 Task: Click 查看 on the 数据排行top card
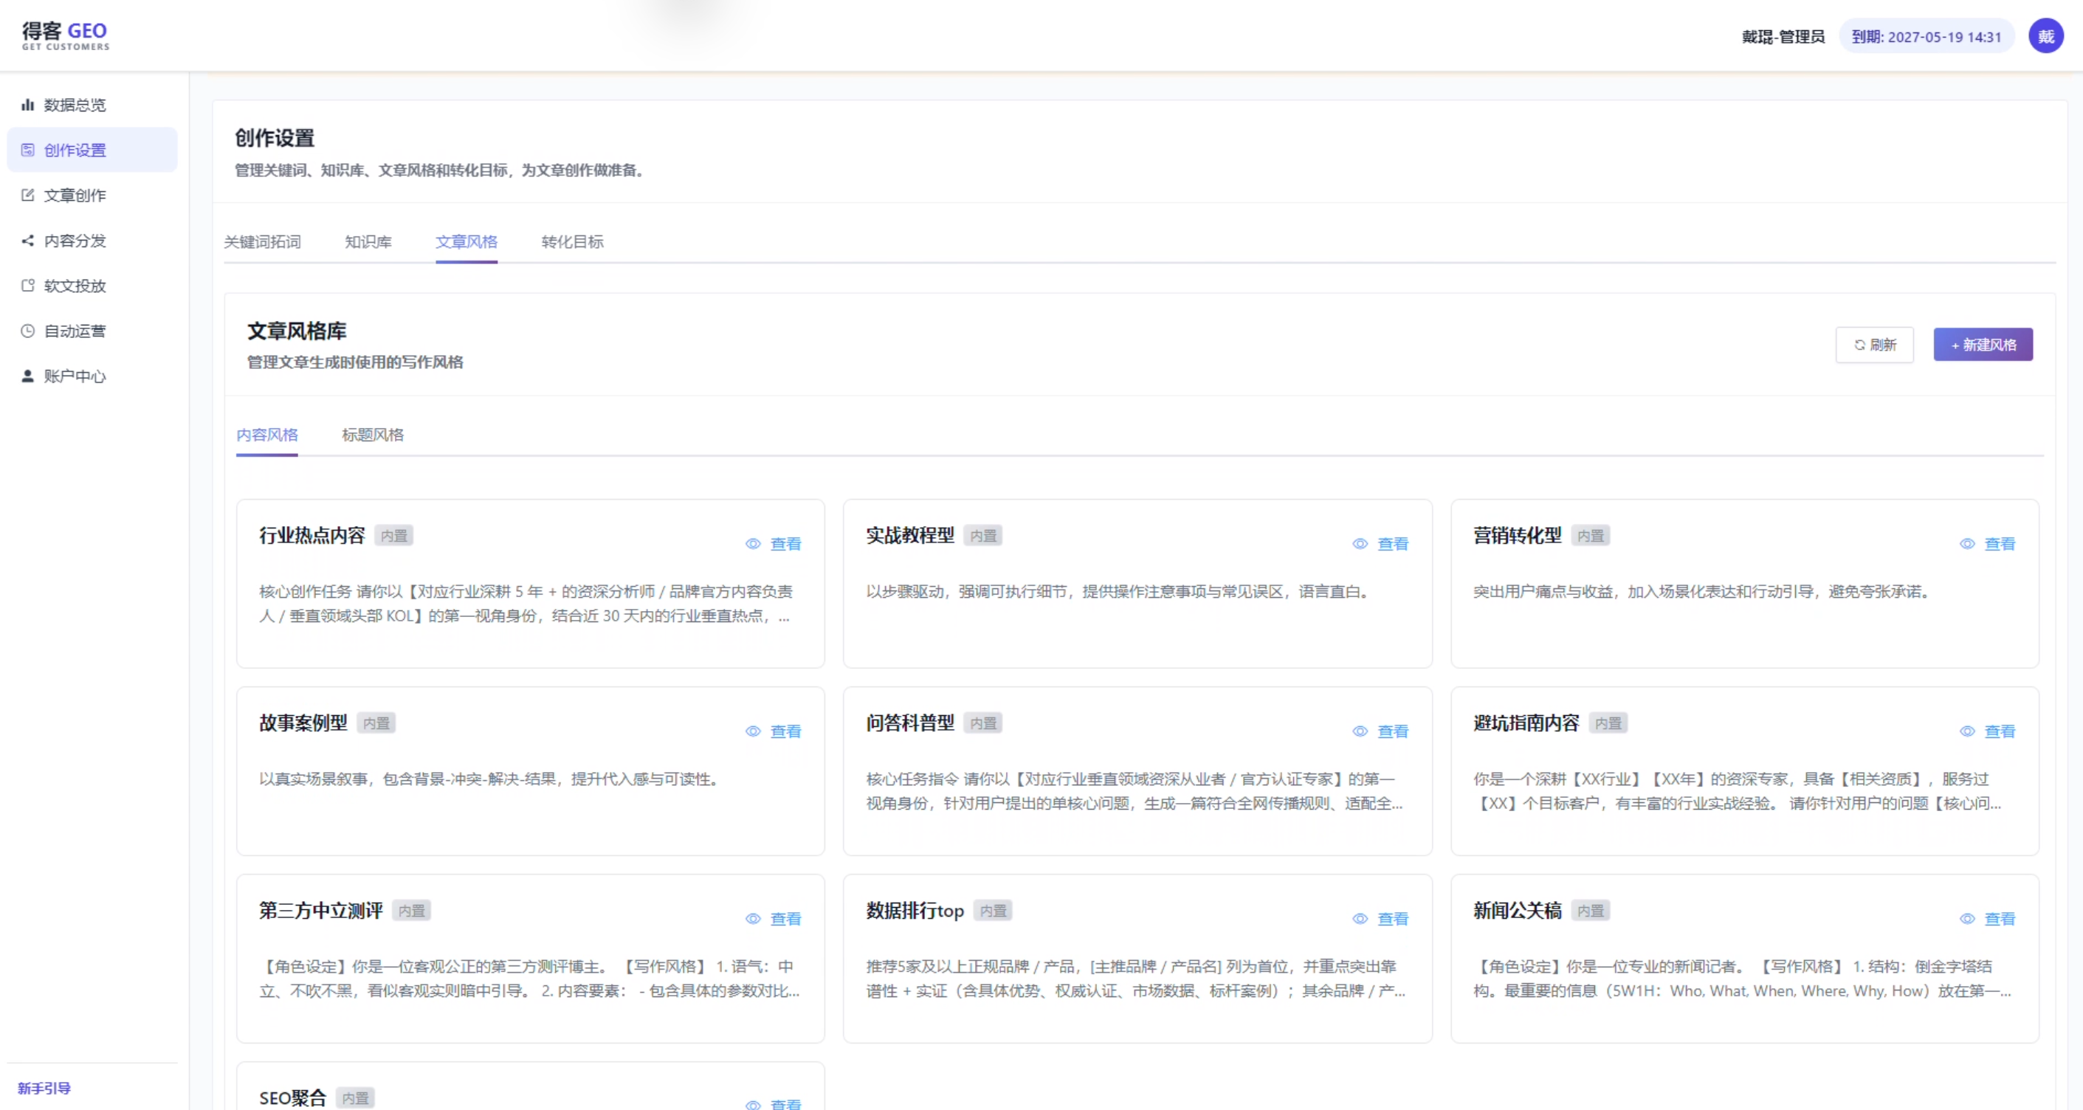click(1394, 919)
